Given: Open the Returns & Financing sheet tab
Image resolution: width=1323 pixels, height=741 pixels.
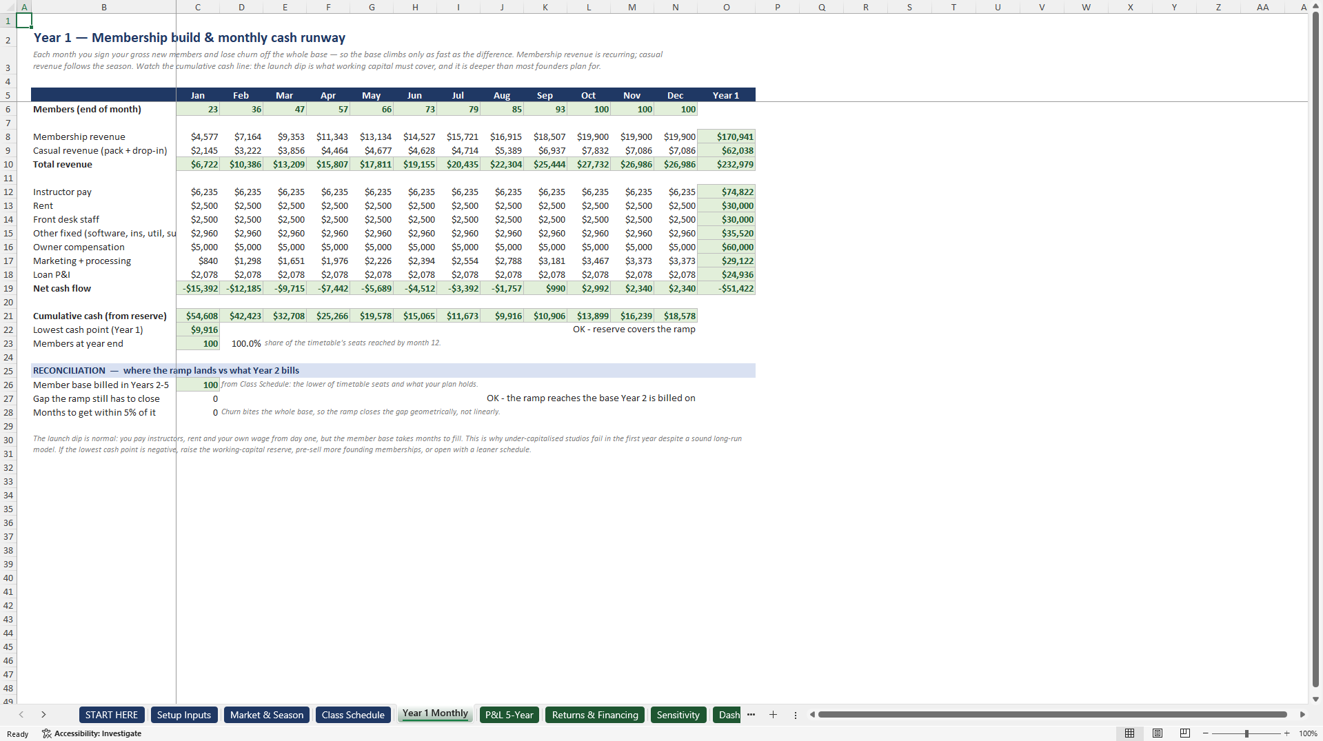Looking at the screenshot, I should click(x=595, y=715).
